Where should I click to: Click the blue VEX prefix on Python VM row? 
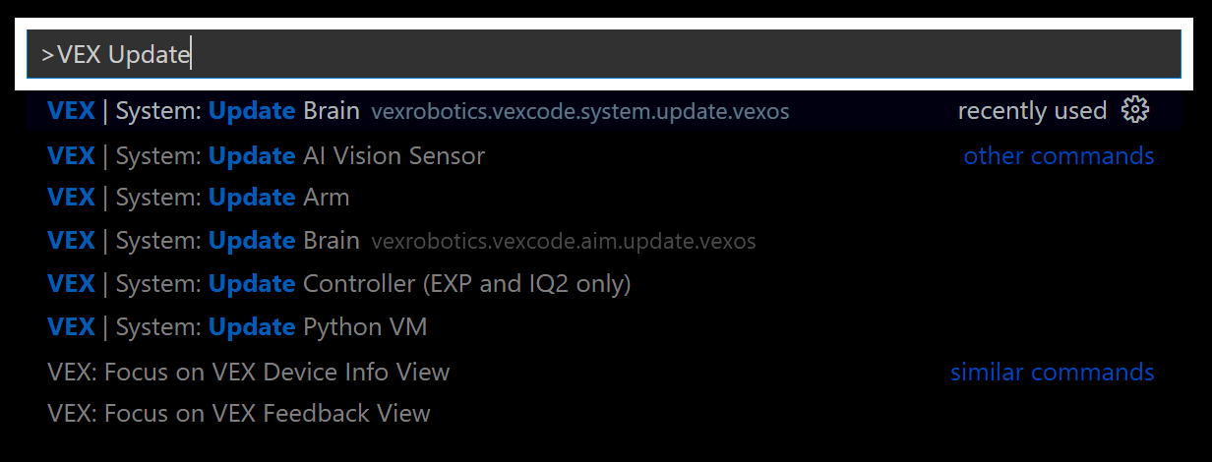(71, 326)
